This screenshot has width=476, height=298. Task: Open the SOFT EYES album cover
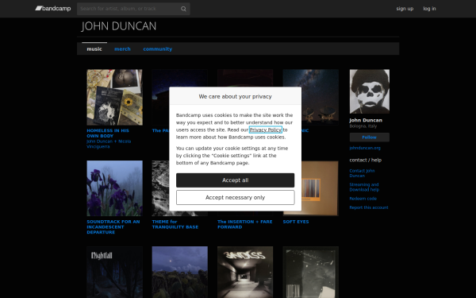(x=321, y=188)
